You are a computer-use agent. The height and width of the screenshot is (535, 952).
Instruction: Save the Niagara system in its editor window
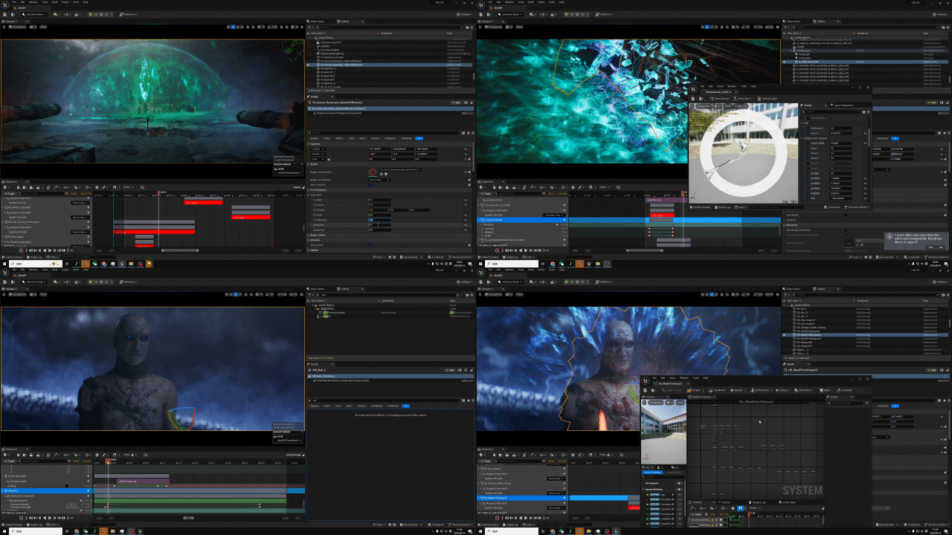645,389
